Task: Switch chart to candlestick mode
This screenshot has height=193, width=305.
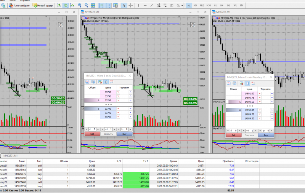Action: pos(65,5)
